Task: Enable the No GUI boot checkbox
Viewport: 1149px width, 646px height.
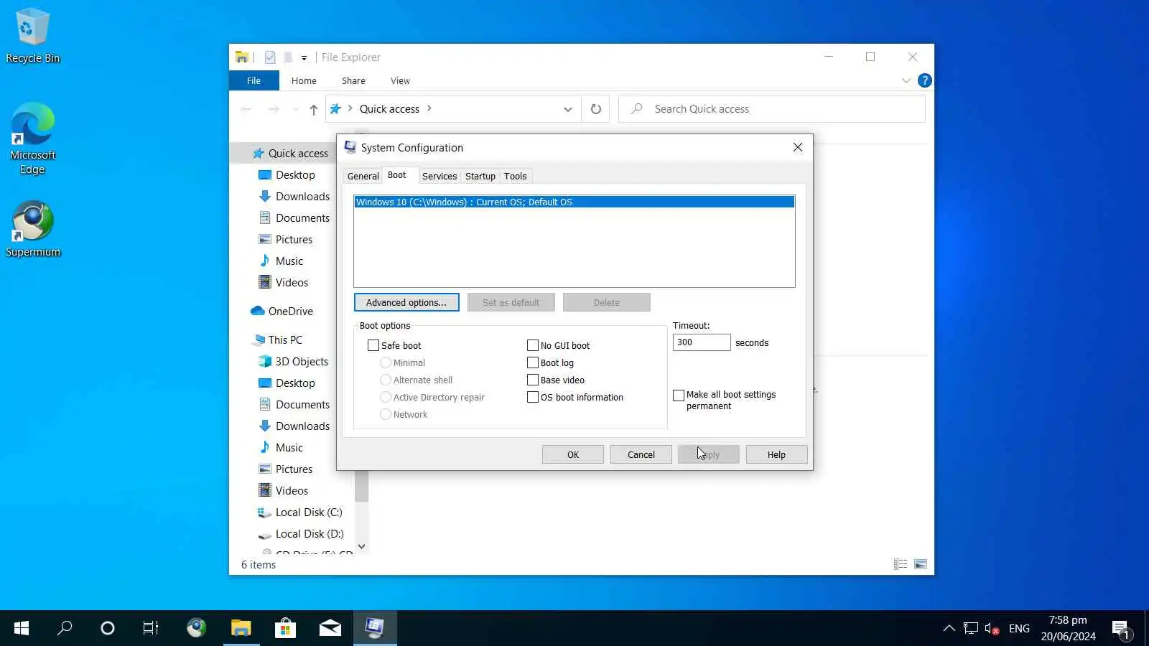Action: click(x=533, y=345)
